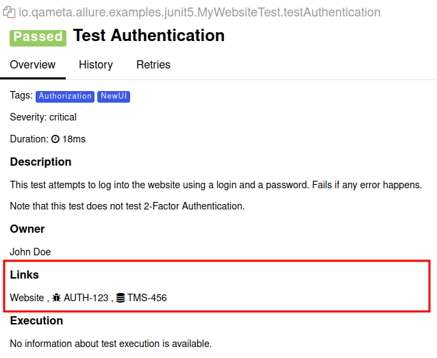Click the testAuthentication full name text
Screen dimensions: 437x358
pyautogui.click(x=199, y=12)
